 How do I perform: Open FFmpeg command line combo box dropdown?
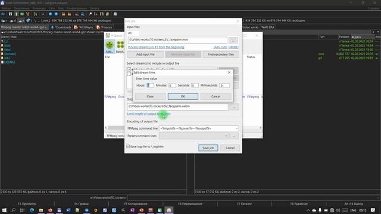[236, 128]
